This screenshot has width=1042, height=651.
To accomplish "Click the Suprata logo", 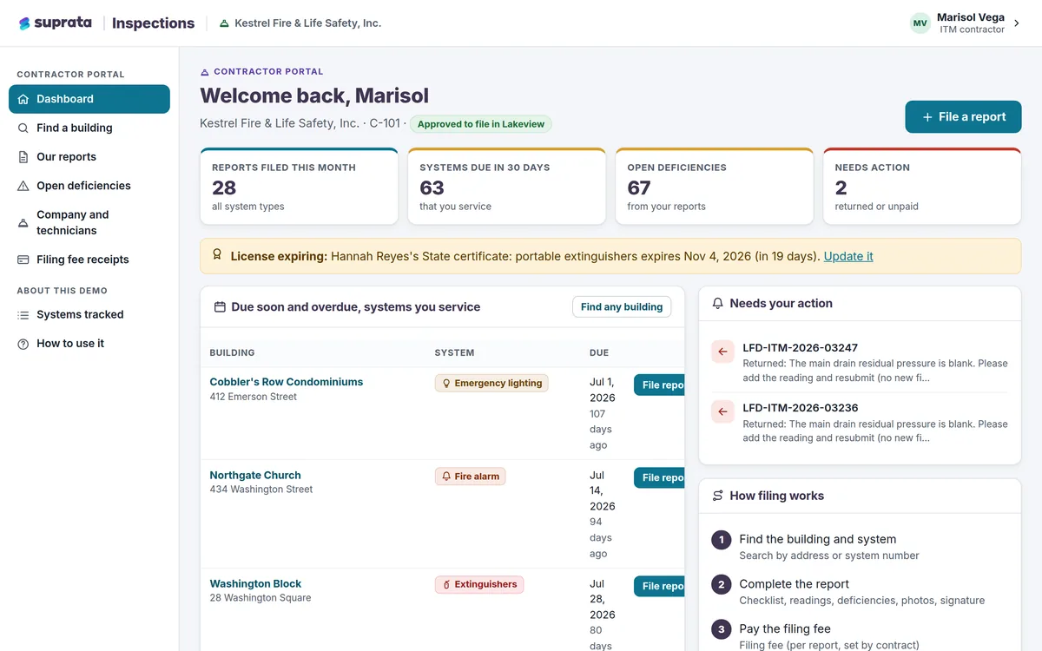I will point(55,23).
